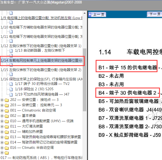Click text B2 - 未占用
The image size is (162, 160).
click(111, 76)
